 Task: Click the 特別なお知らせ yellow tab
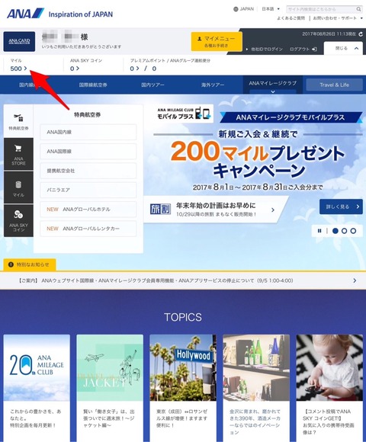click(x=30, y=264)
